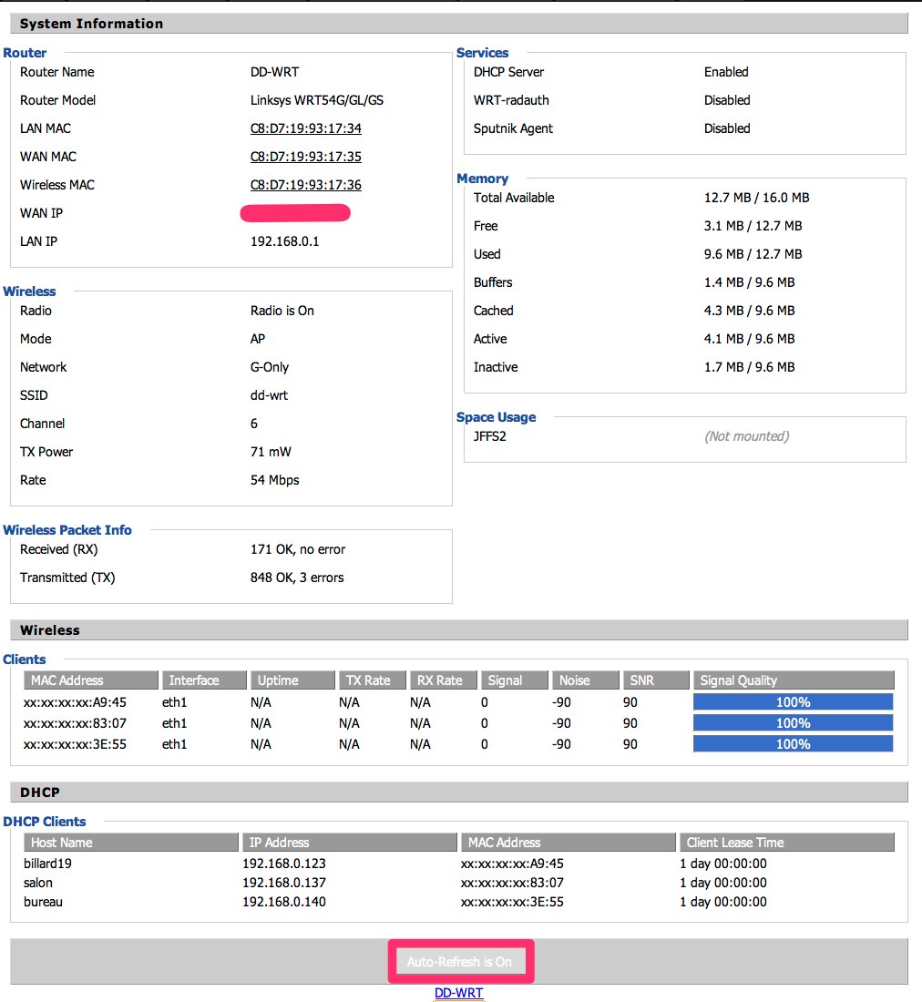
Task: Click the Wireless MAC link C8:D7:19:93:17:36
Action: tap(305, 185)
